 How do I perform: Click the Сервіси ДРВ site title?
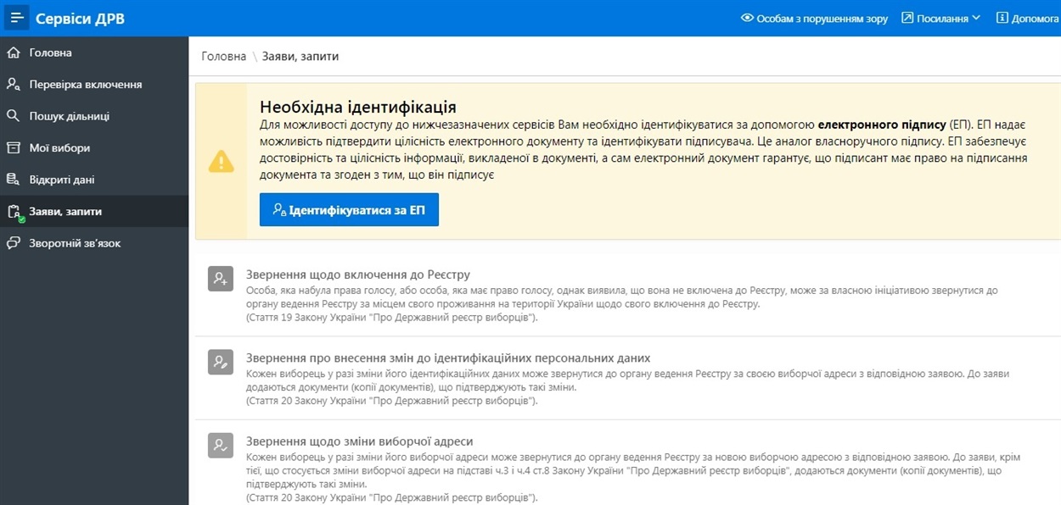pyautogui.click(x=80, y=19)
